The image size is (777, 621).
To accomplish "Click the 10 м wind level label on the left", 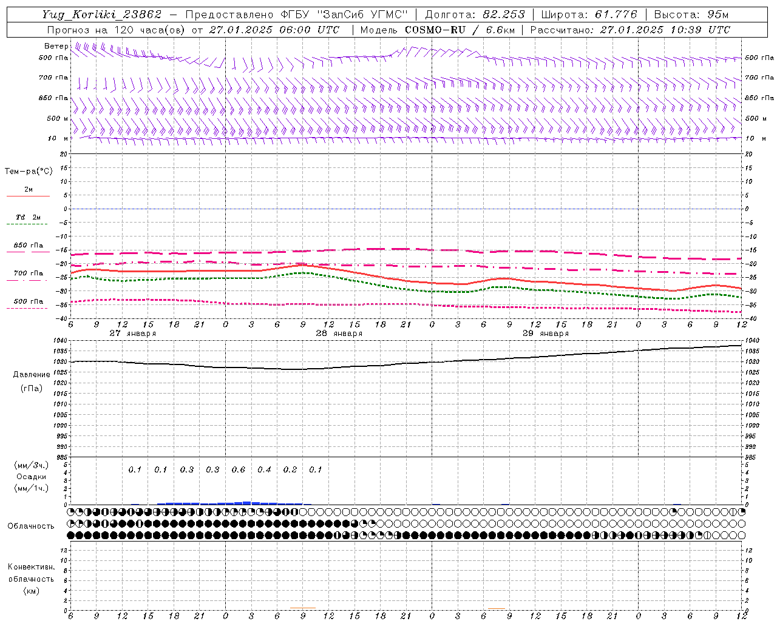I will click(58, 138).
